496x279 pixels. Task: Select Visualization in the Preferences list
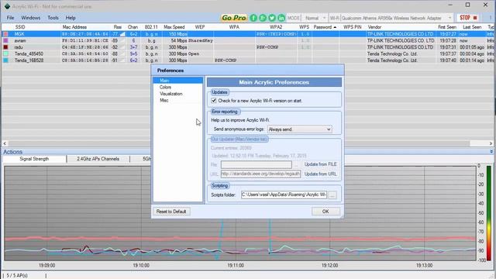[x=177, y=94]
